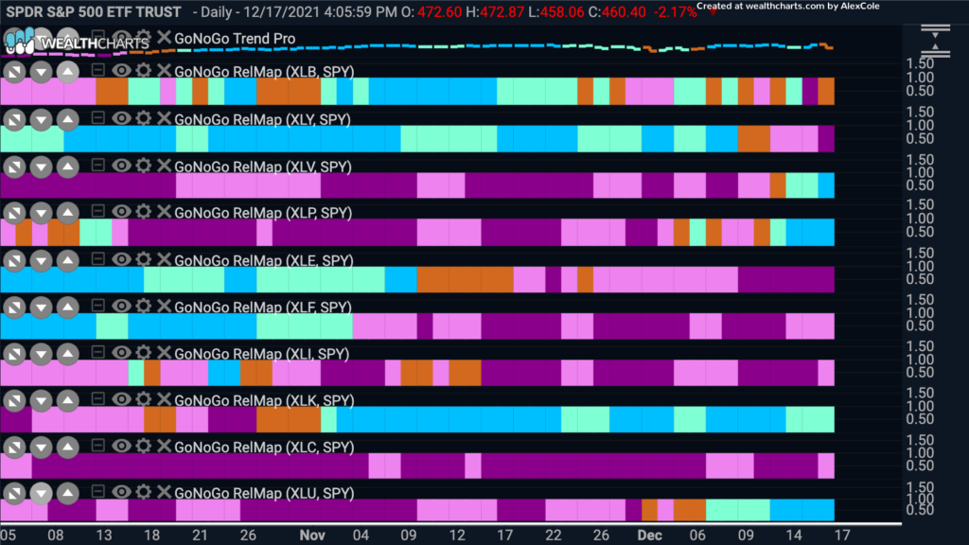Remove the RelMap XLY indicator with X
This screenshot has height=545, width=969.
click(x=164, y=117)
